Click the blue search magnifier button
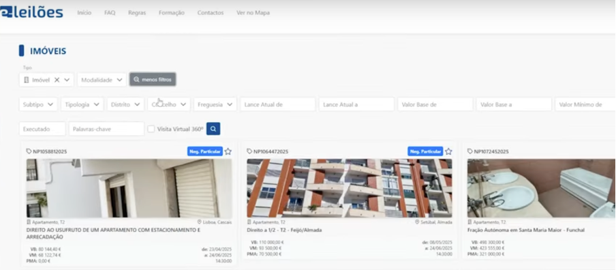 coord(213,128)
